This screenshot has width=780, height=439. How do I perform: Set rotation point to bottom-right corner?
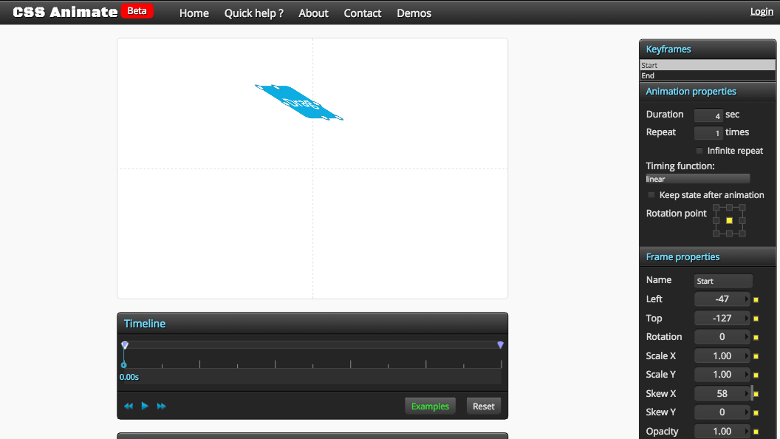click(x=742, y=234)
